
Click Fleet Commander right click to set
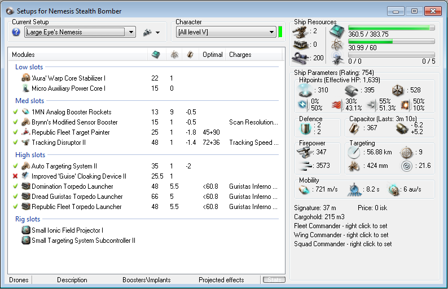coord(341,226)
